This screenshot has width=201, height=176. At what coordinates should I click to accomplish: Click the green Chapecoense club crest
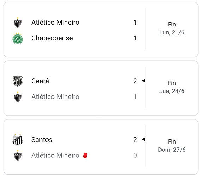pyautogui.click(x=18, y=38)
